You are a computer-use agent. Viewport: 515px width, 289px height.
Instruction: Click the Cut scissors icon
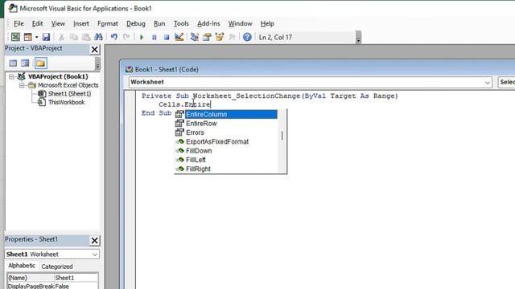pos(61,37)
